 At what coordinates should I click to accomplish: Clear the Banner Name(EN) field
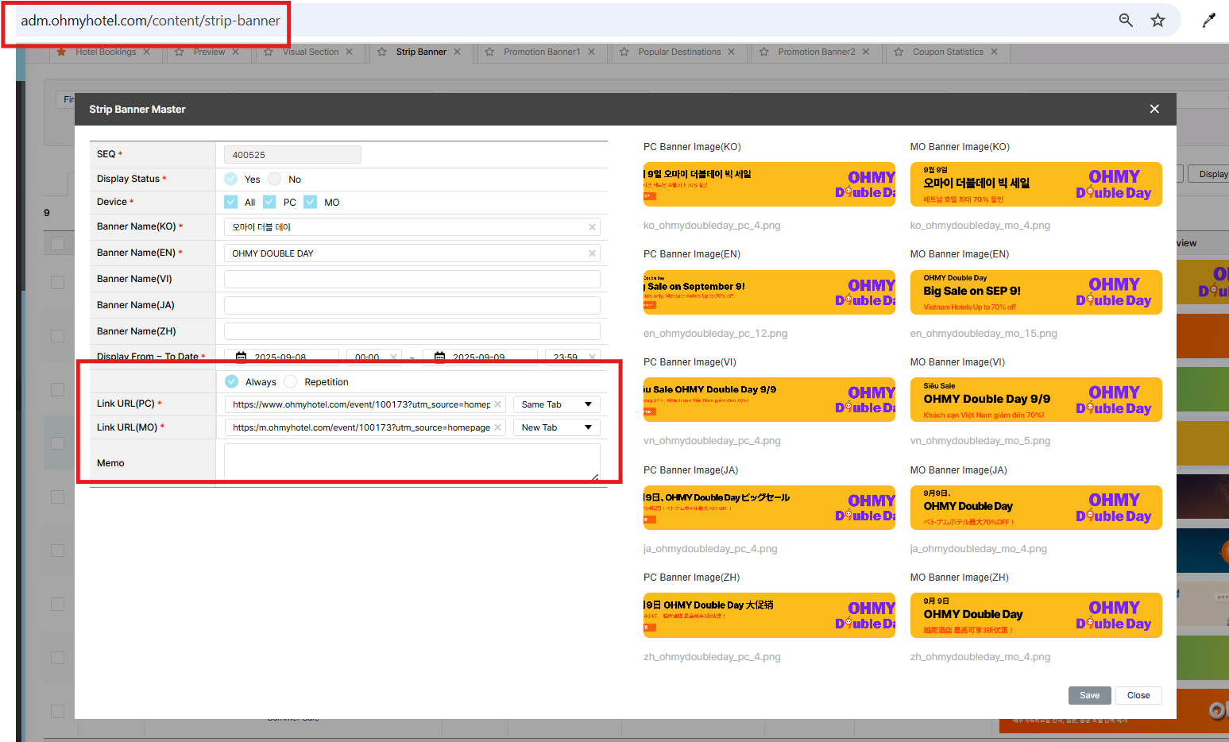click(592, 253)
